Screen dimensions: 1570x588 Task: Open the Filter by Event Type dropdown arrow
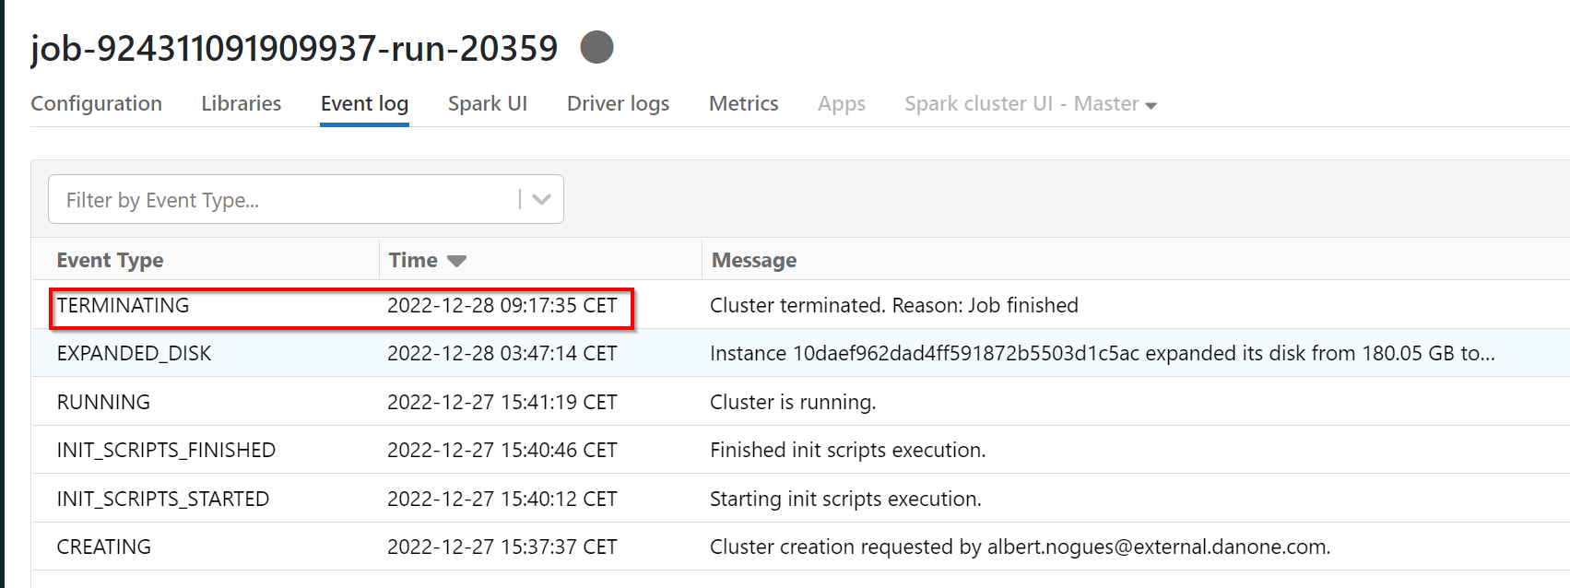tap(541, 198)
